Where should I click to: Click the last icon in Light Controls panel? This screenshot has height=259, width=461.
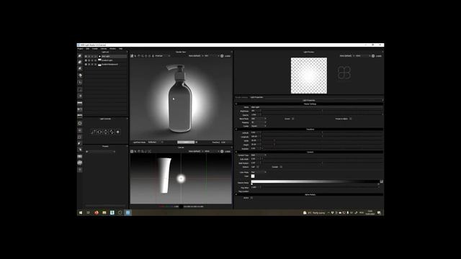[118, 132]
